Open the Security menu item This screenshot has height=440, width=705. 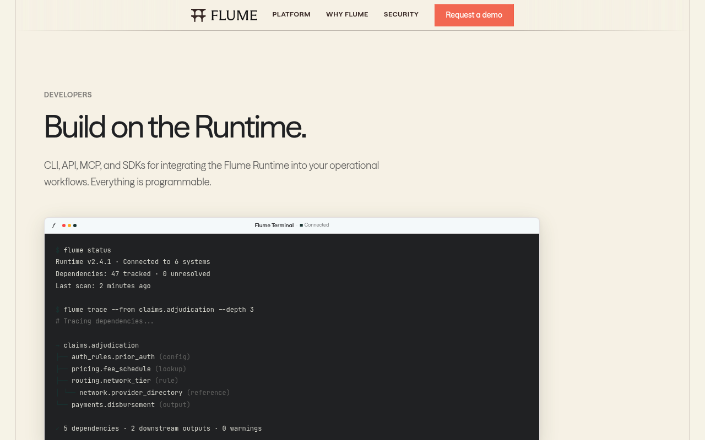click(401, 15)
